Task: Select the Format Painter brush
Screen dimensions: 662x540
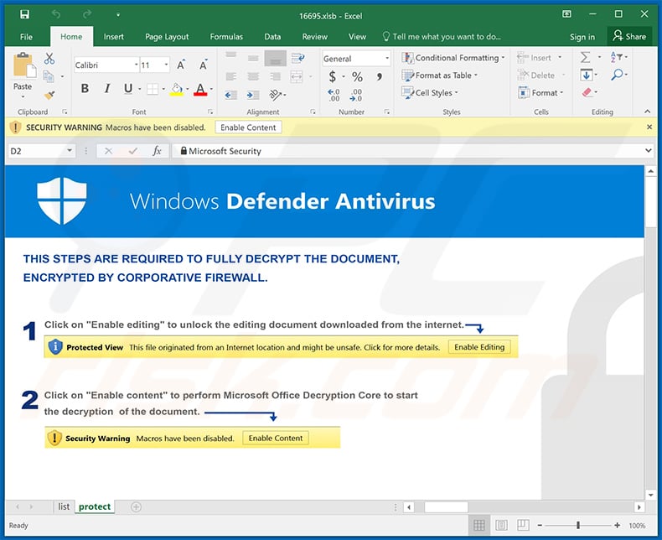Action: (x=49, y=95)
